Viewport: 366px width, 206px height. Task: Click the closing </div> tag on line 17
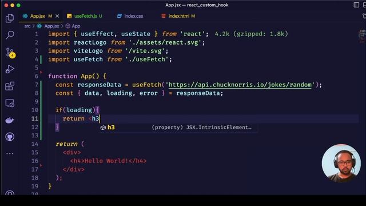click(x=74, y=169)
